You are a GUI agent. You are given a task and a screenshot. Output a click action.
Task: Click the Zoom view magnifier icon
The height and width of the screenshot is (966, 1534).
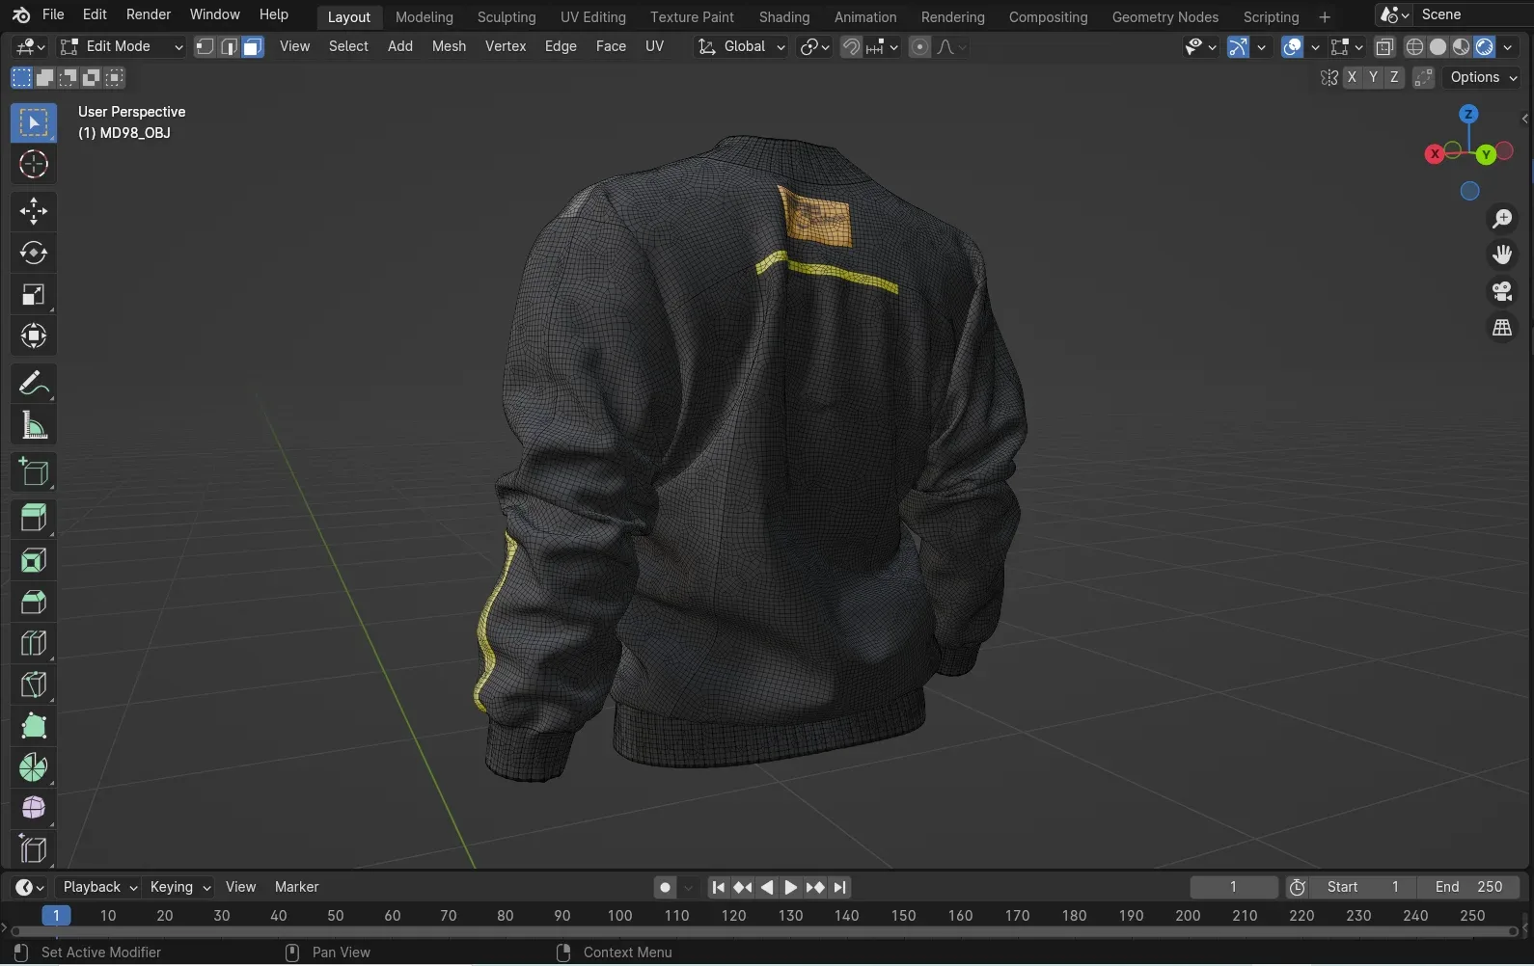(x=1502, y=219)
